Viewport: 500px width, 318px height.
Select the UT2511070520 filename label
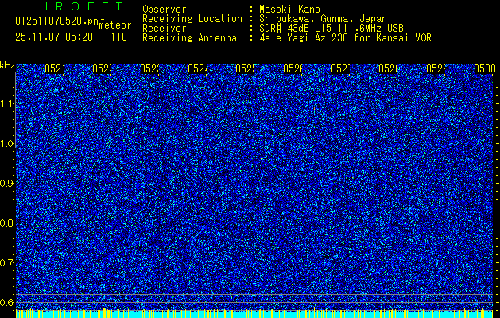(57, 21)
